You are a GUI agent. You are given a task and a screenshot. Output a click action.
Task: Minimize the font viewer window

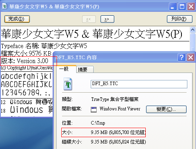tap(173, 6)
